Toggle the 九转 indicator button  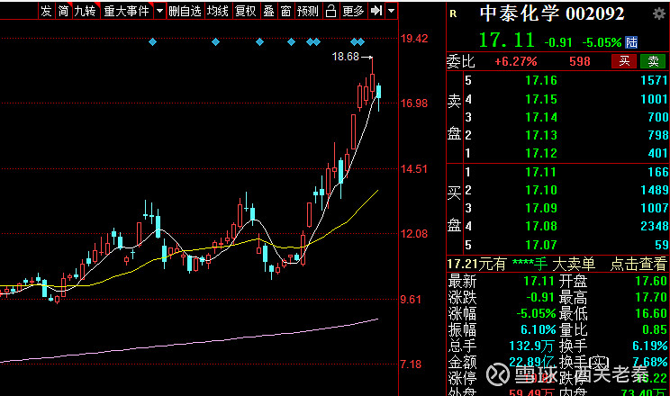(x=86, y=11)
